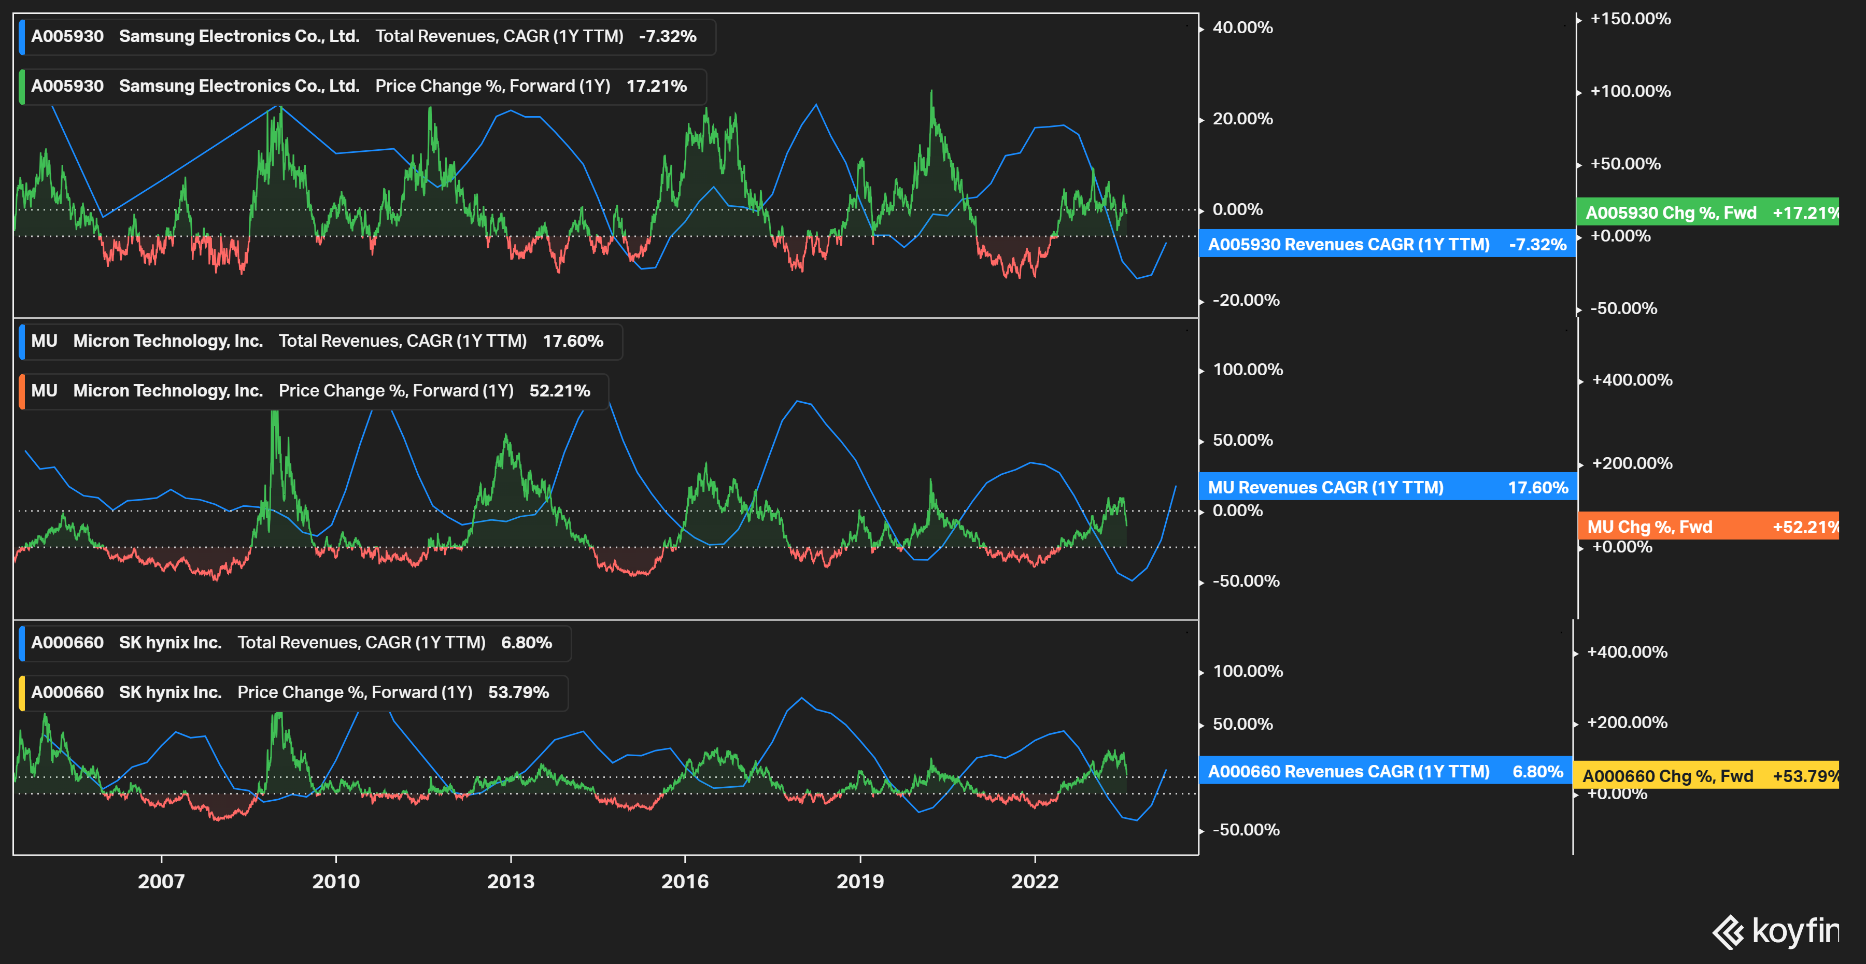Click the orange MU Chg %, Fwd tag
The height and width of the screenshot is (964, 1866).
1709,527
